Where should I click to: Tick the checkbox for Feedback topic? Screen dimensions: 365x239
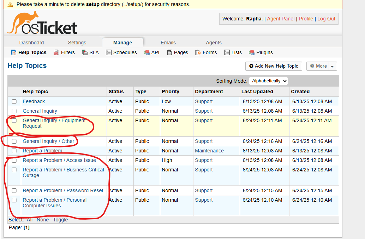point(14,102)
